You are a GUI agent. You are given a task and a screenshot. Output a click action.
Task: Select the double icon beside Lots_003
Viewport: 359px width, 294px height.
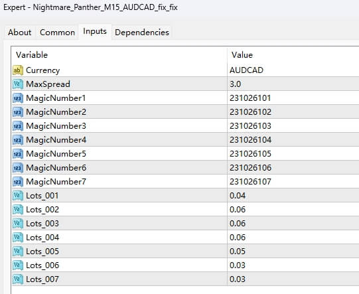click(18, 224)
